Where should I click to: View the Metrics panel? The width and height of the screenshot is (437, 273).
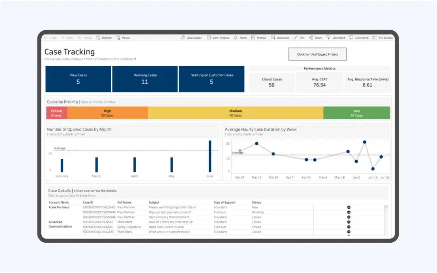pyautogui.click(x=258, y=38)
